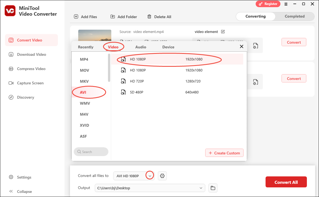Click the Register button
319x197 pixels.
point(268,4)
